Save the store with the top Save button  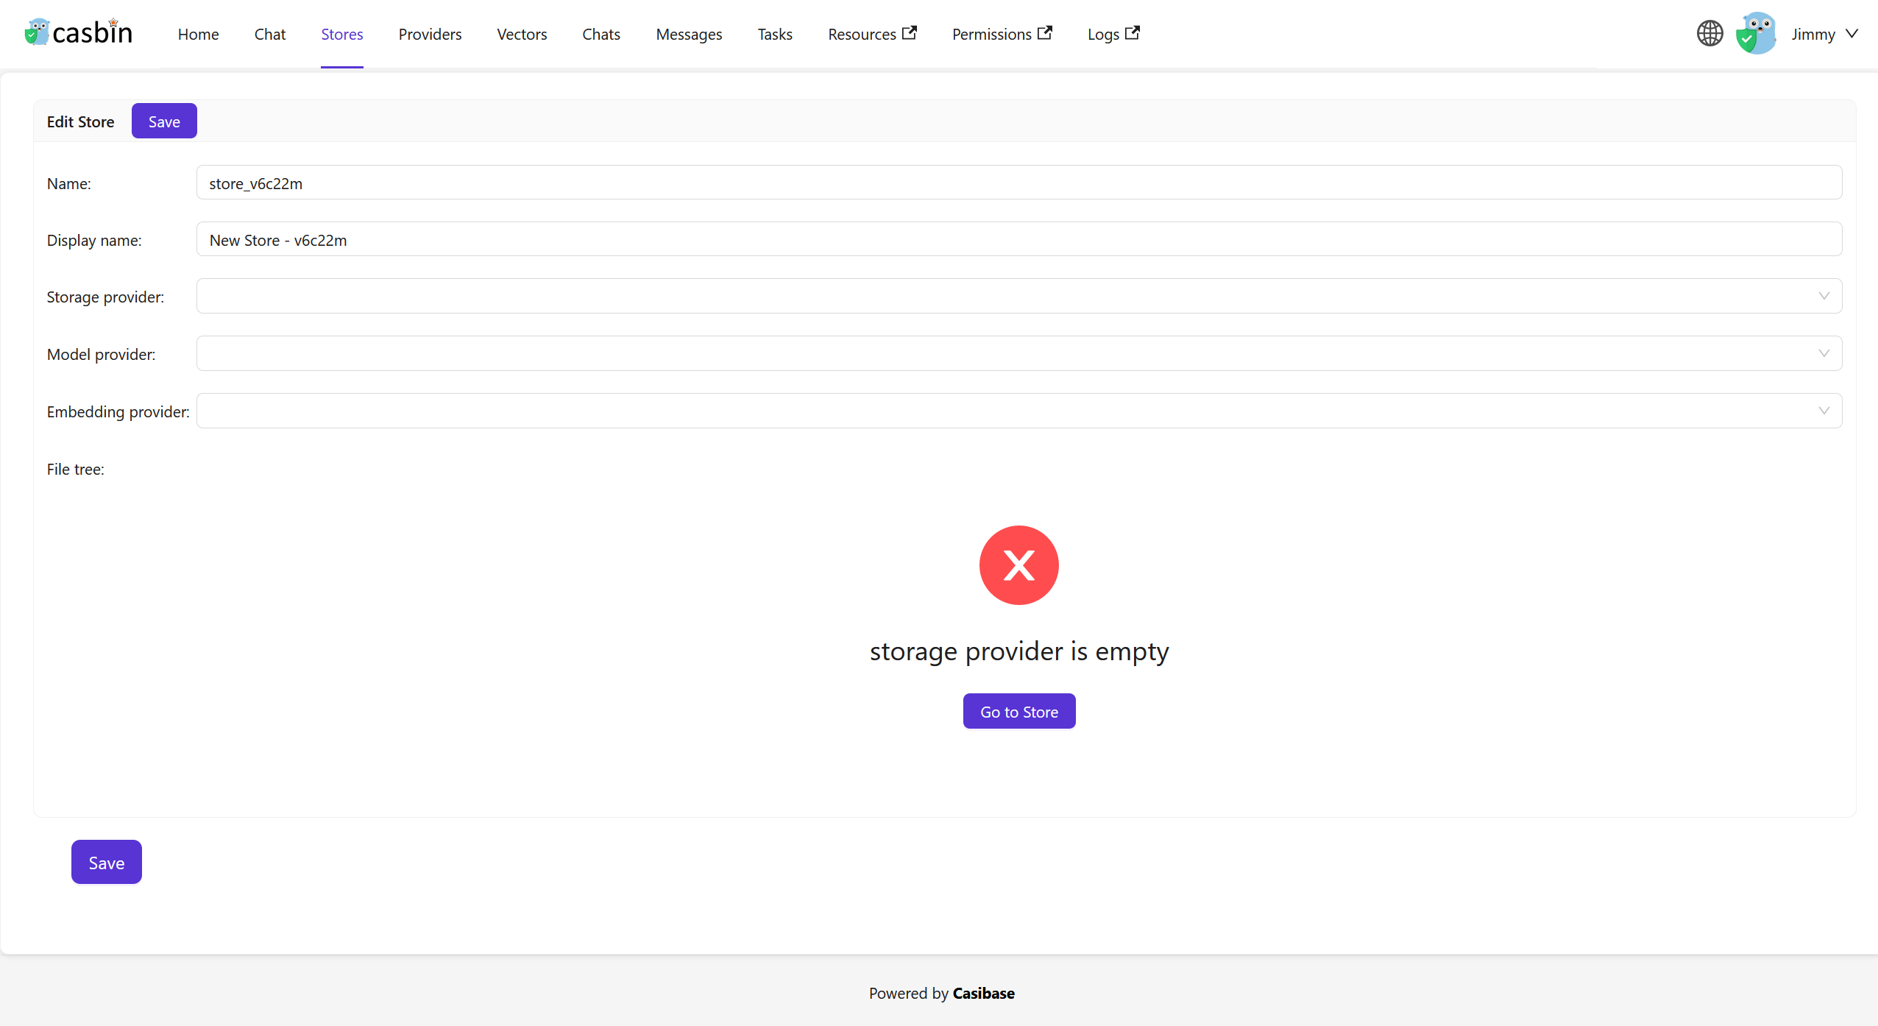click(x=163, y=121)
